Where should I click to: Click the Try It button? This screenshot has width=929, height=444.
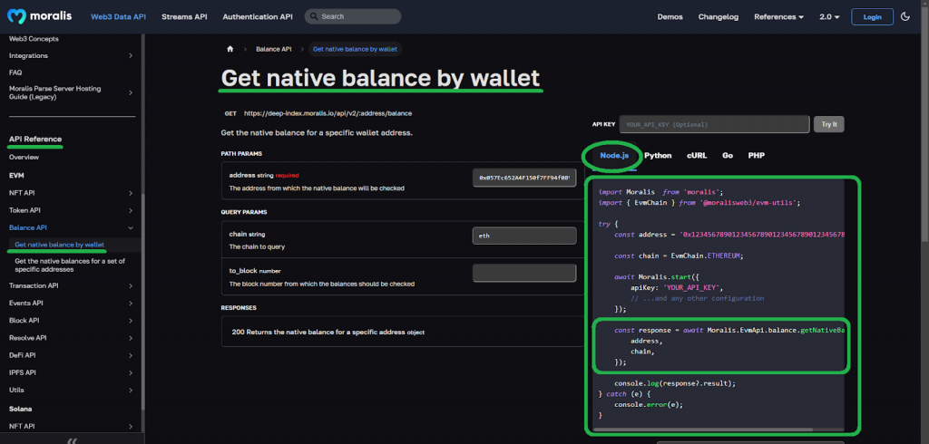pyautogui.click(x=829, y=124)
